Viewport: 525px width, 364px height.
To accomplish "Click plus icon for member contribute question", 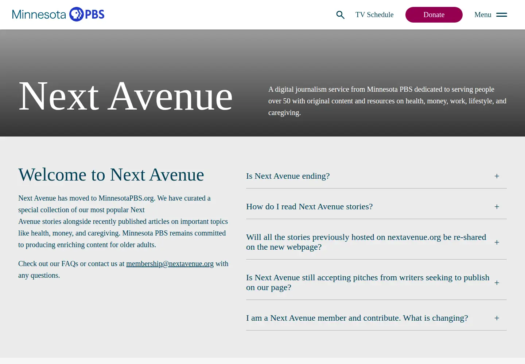I will [497, 318].
